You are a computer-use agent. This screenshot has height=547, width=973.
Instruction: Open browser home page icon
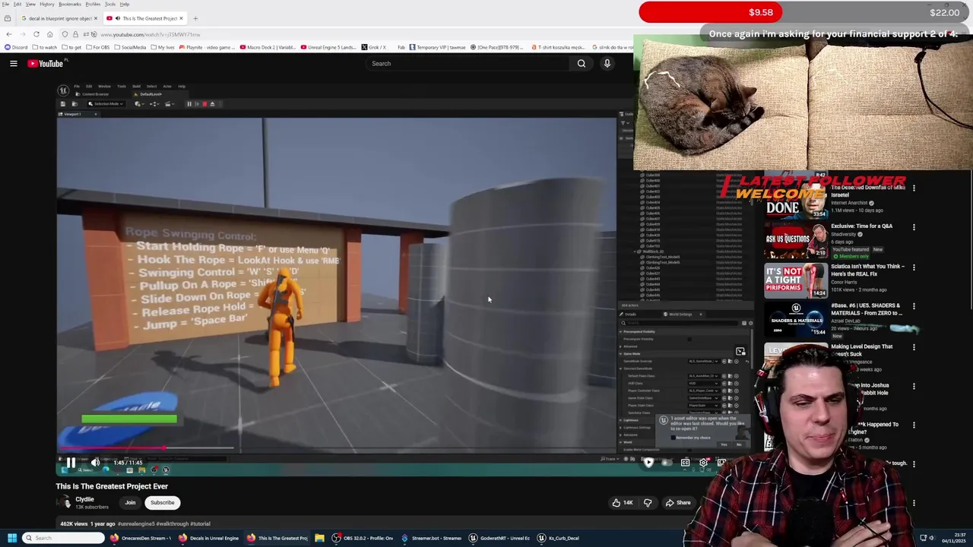tap(50, 34)
